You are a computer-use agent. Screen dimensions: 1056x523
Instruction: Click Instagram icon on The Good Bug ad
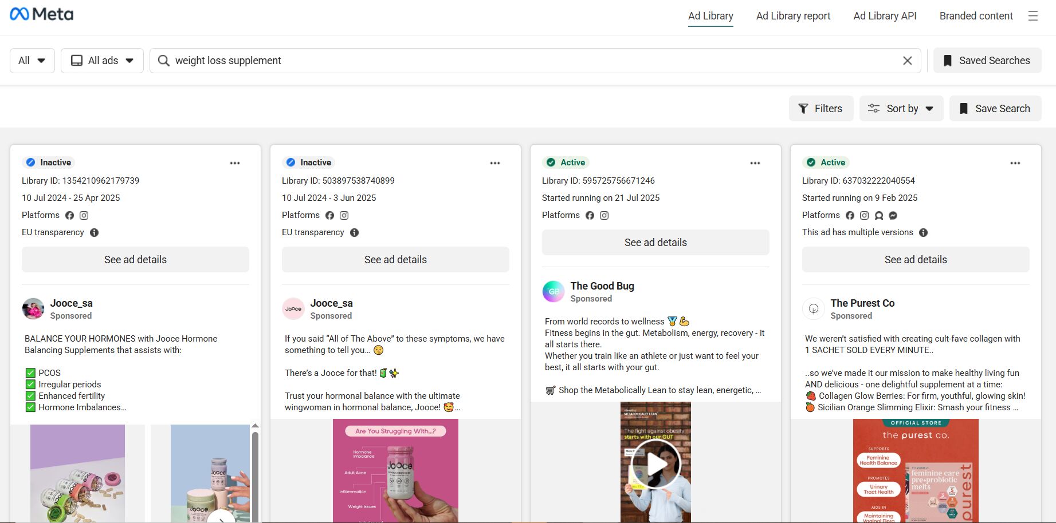tap(604, 216)
